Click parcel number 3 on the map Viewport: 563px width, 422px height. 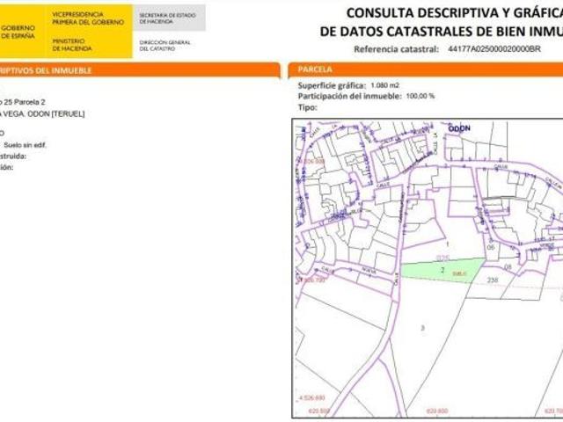click(x=423, y=328)
